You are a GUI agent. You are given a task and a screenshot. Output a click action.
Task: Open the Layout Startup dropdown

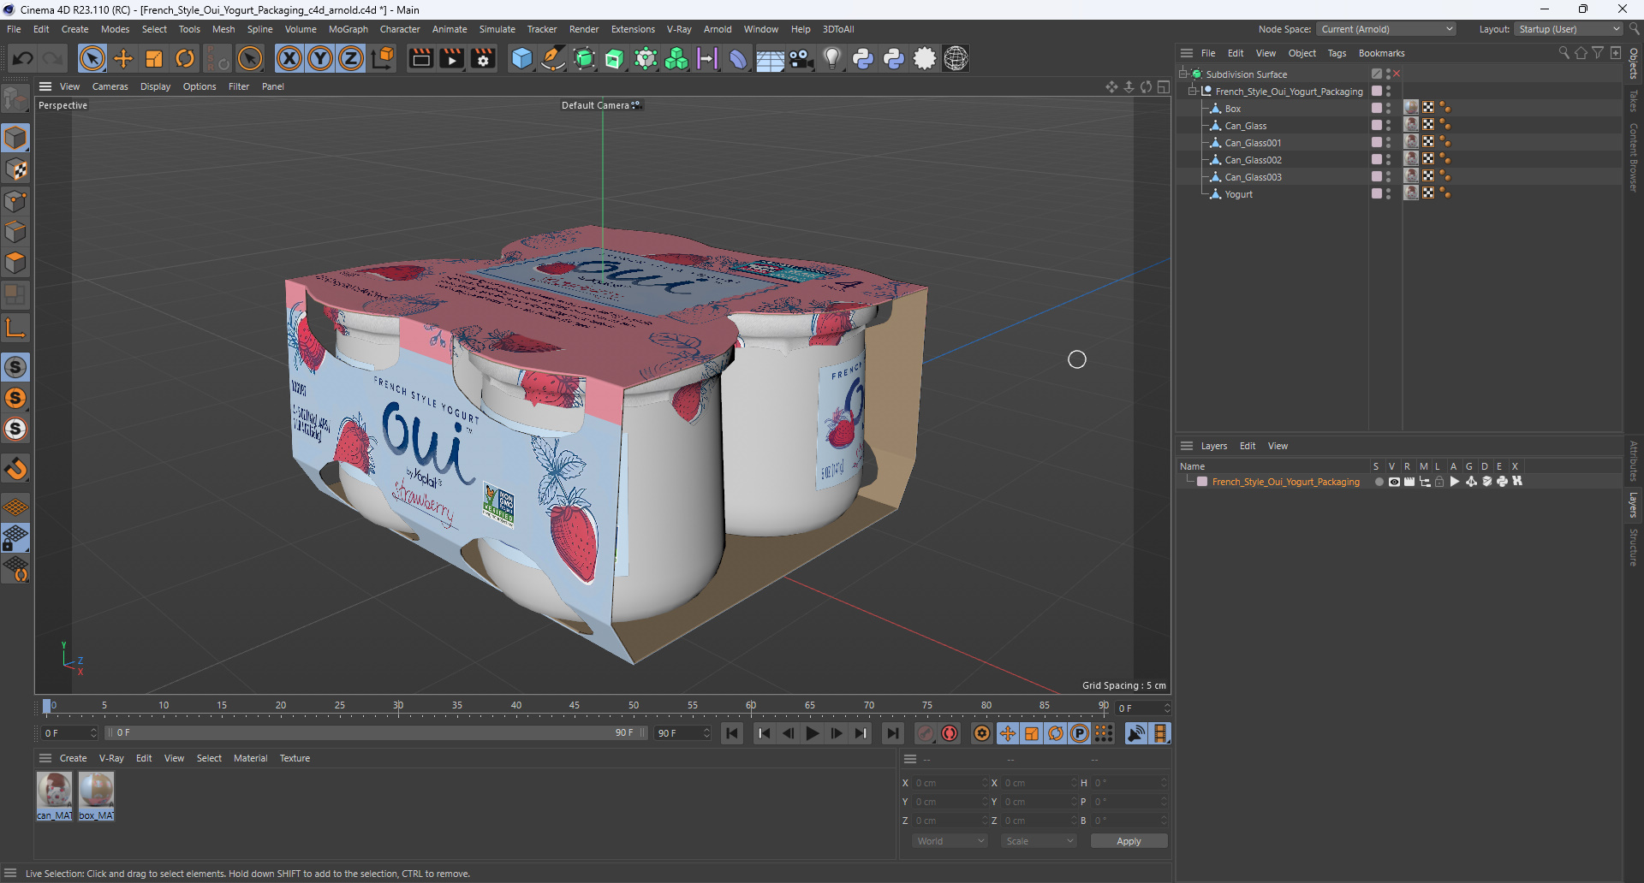tap(1569, 29)
